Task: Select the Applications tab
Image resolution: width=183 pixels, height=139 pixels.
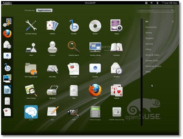Action: [44, 10]
